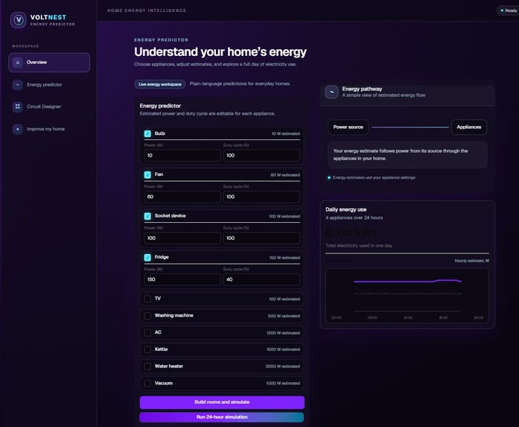This screenshot has height=427, width=519.
Task: Click 'Hourly estimate, W' chart label
Action: point(471,261)
